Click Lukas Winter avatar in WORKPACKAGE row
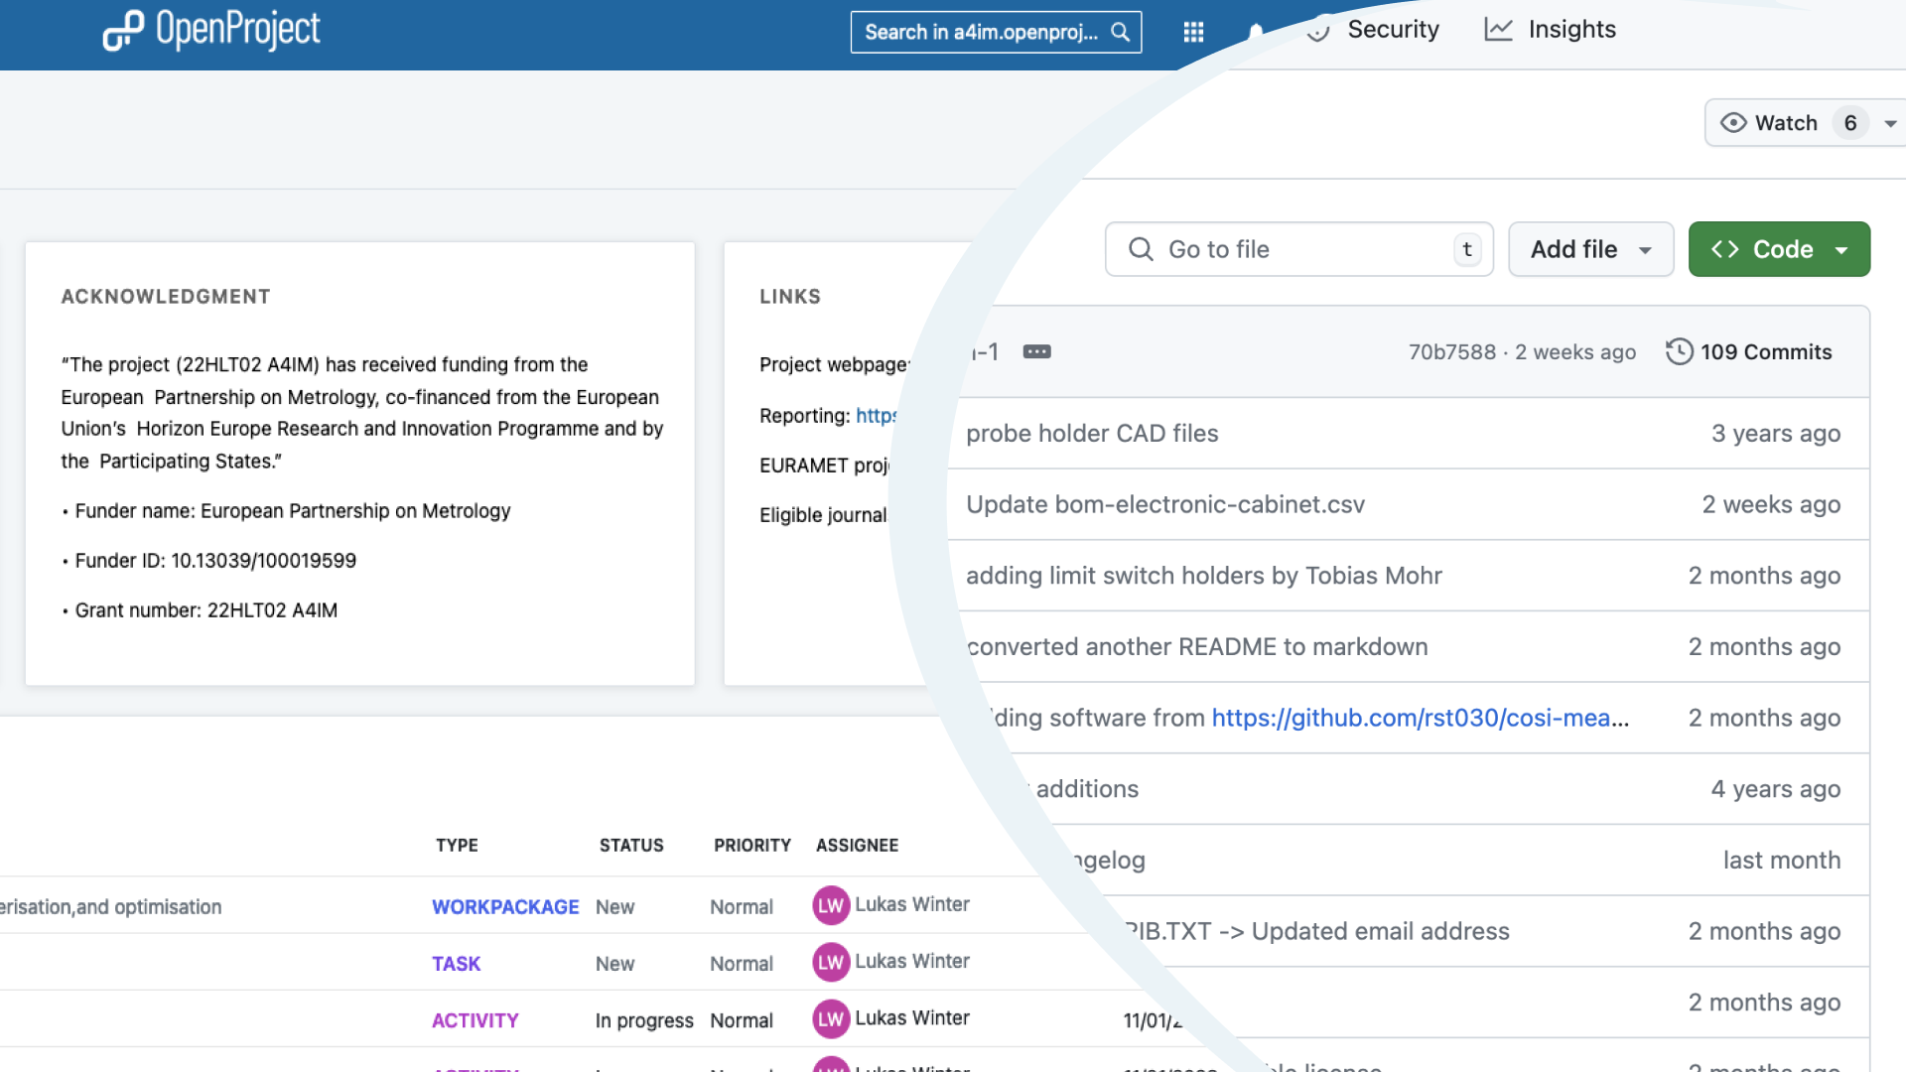The width and height of the screenshot is (1906, 1072). pos(831,905)
